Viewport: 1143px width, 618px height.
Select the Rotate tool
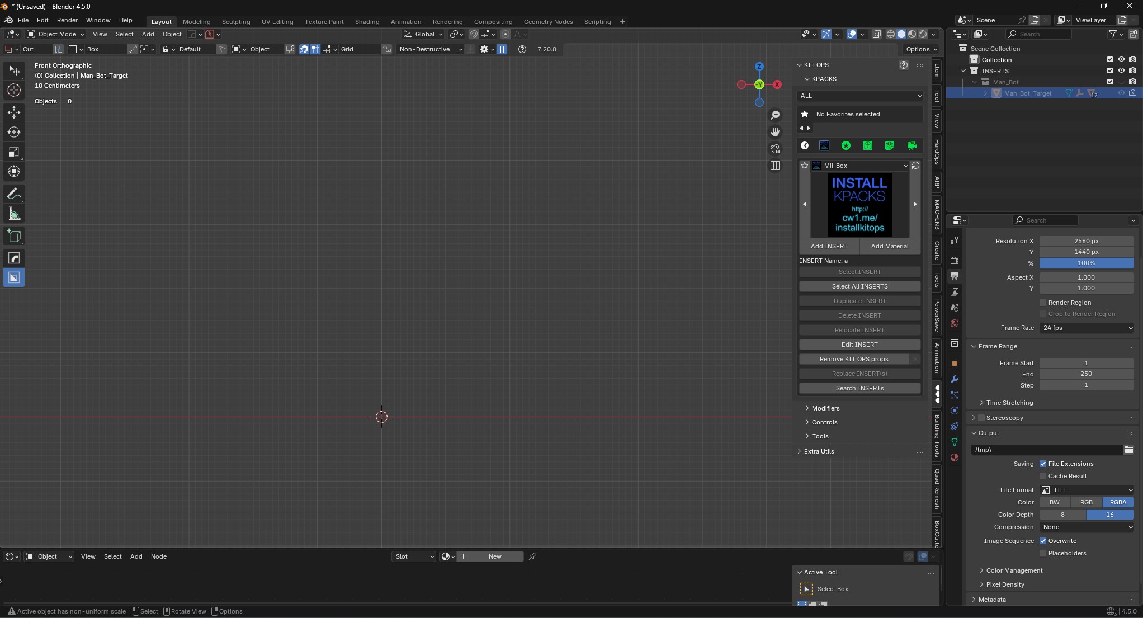[x=14, y=132]
